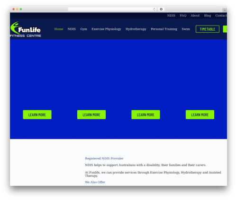
Task: Open the Personal Training menu item
Action: click(x=164, y=29)
